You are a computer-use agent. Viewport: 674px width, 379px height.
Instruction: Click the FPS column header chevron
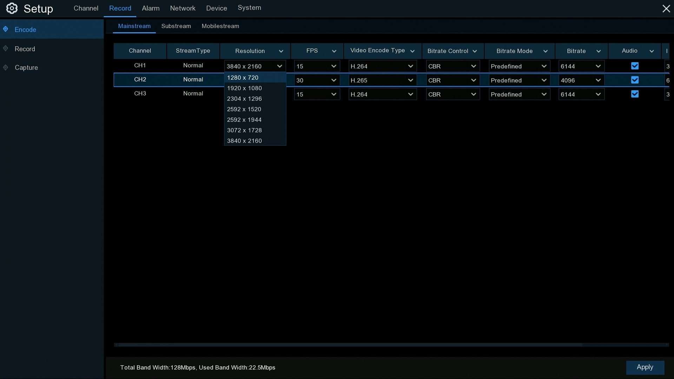pyautogui.click(x=334, y=51)
